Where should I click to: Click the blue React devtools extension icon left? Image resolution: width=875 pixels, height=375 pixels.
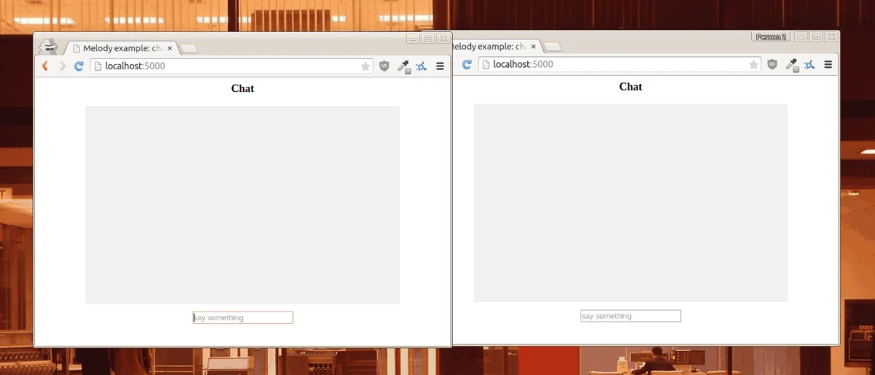(421, 66)
